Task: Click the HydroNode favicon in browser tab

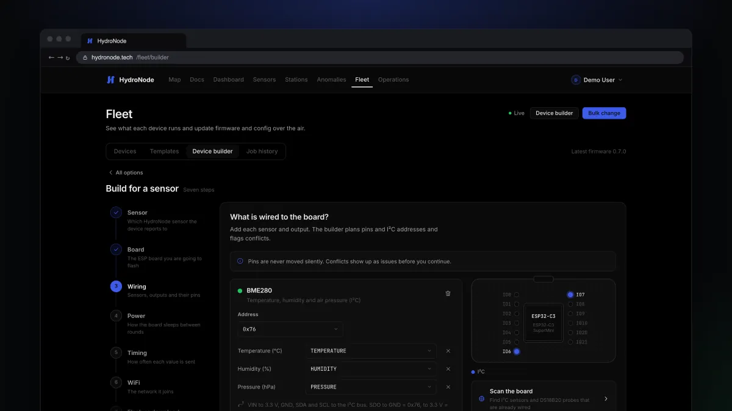Action: coord(90,41)
